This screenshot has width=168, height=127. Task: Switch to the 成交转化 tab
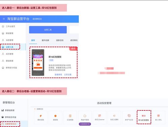click(x=74, y=40)
